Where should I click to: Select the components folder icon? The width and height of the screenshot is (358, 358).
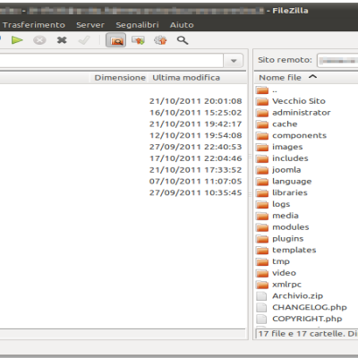tap(262, 135)
